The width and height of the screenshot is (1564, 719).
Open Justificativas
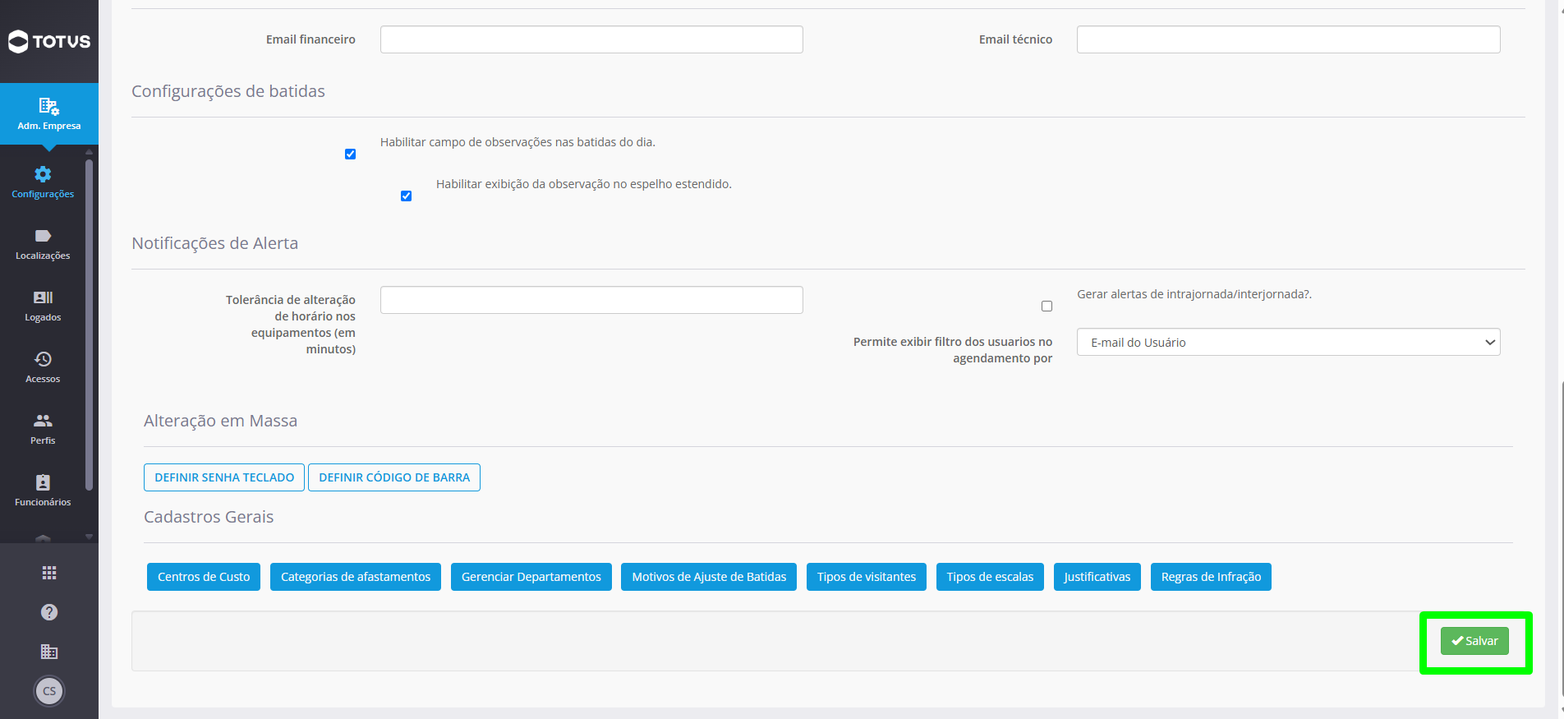(1097, 577)
